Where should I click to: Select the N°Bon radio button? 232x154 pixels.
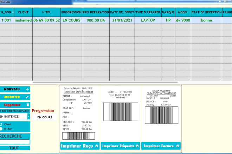point(1,129)
